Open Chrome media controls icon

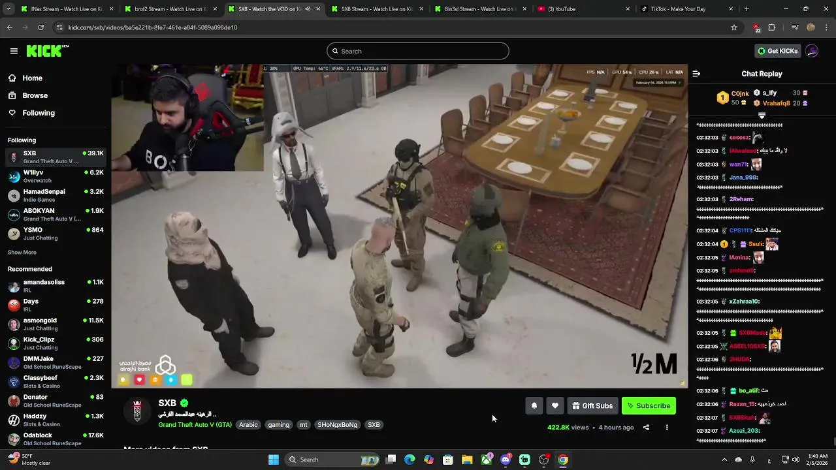tap(795, 27)
